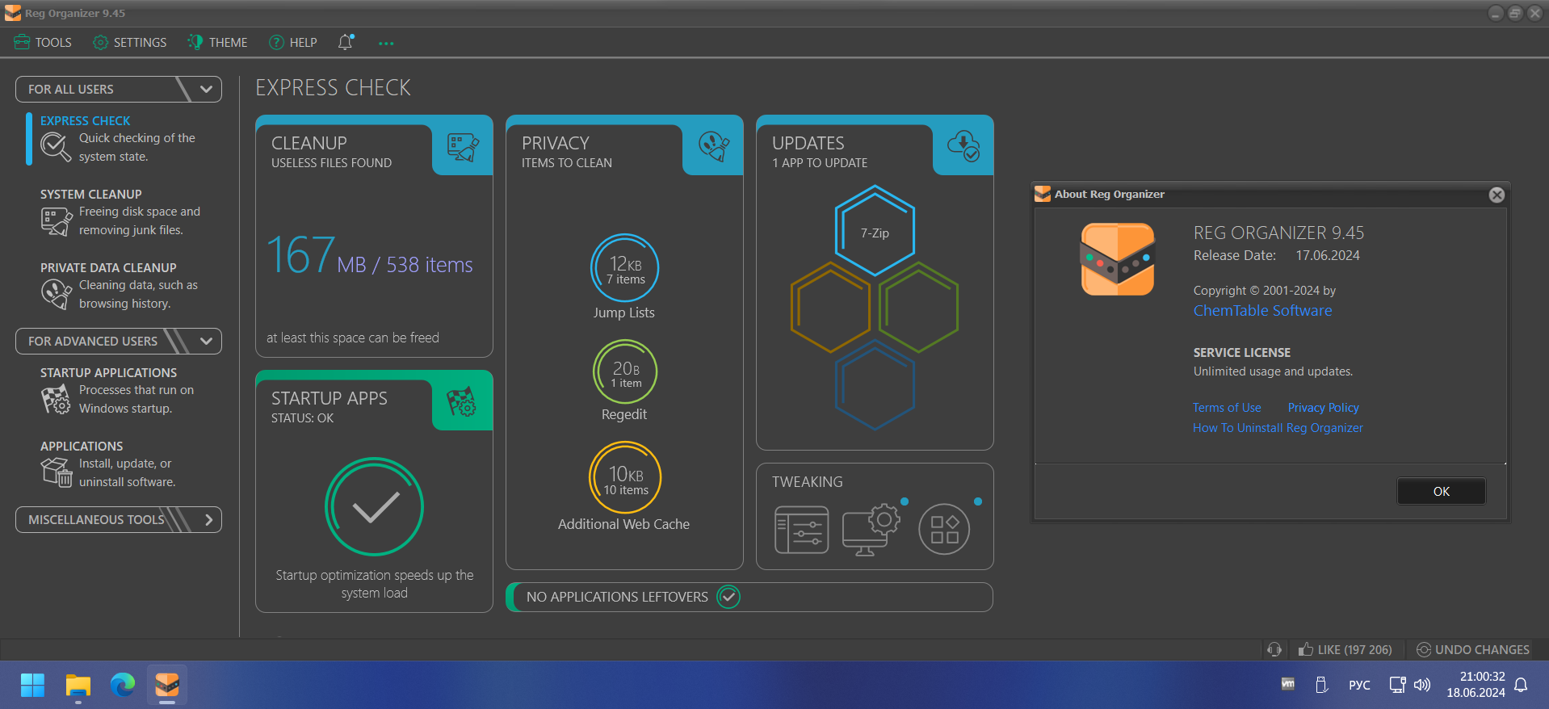This screenshot has width=1549, height=709.
Task: Click the Regedit 20B circle
Action: coord(625,371)
